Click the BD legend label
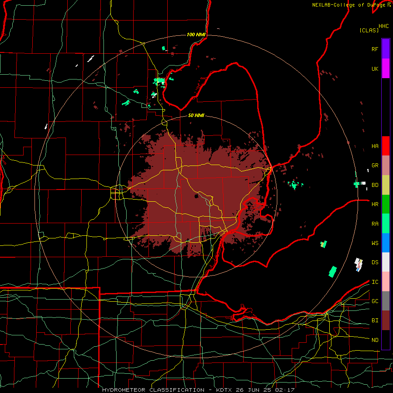This screenshot has width=393, height=393. click(375, 185)
